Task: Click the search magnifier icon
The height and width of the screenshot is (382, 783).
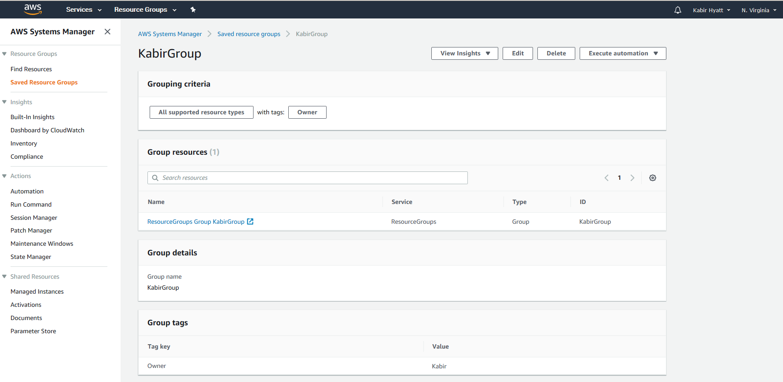Action: tap(155, 178)
